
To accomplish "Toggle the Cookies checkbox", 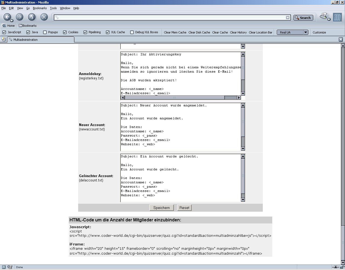I will (x=65, y=32).
